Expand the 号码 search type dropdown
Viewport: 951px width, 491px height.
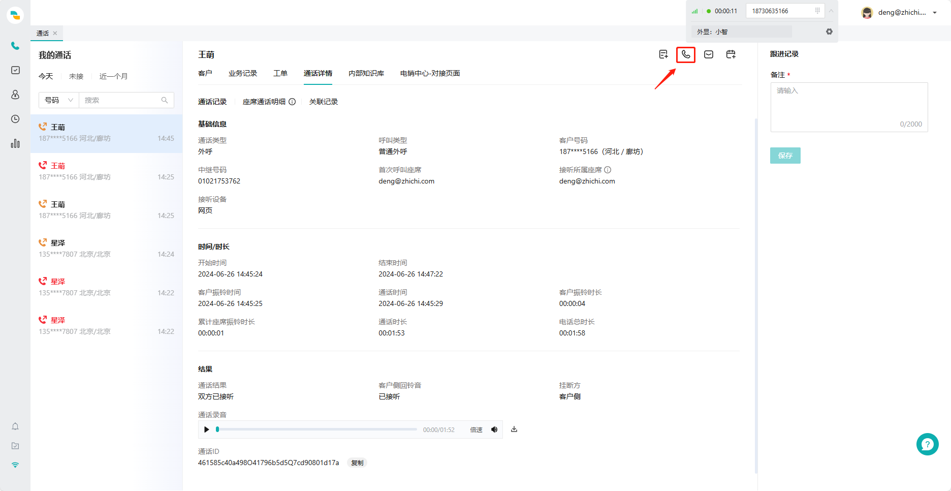(59, 100)
